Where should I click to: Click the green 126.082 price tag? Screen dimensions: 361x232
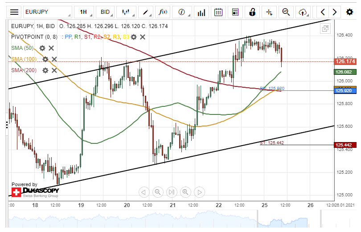click(x=345, y=72)
